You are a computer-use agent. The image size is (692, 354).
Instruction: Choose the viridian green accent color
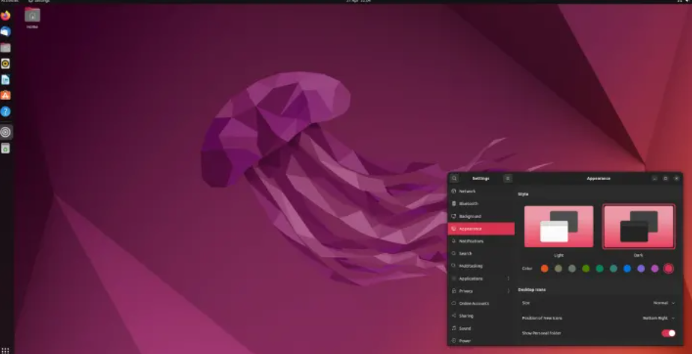599,268
